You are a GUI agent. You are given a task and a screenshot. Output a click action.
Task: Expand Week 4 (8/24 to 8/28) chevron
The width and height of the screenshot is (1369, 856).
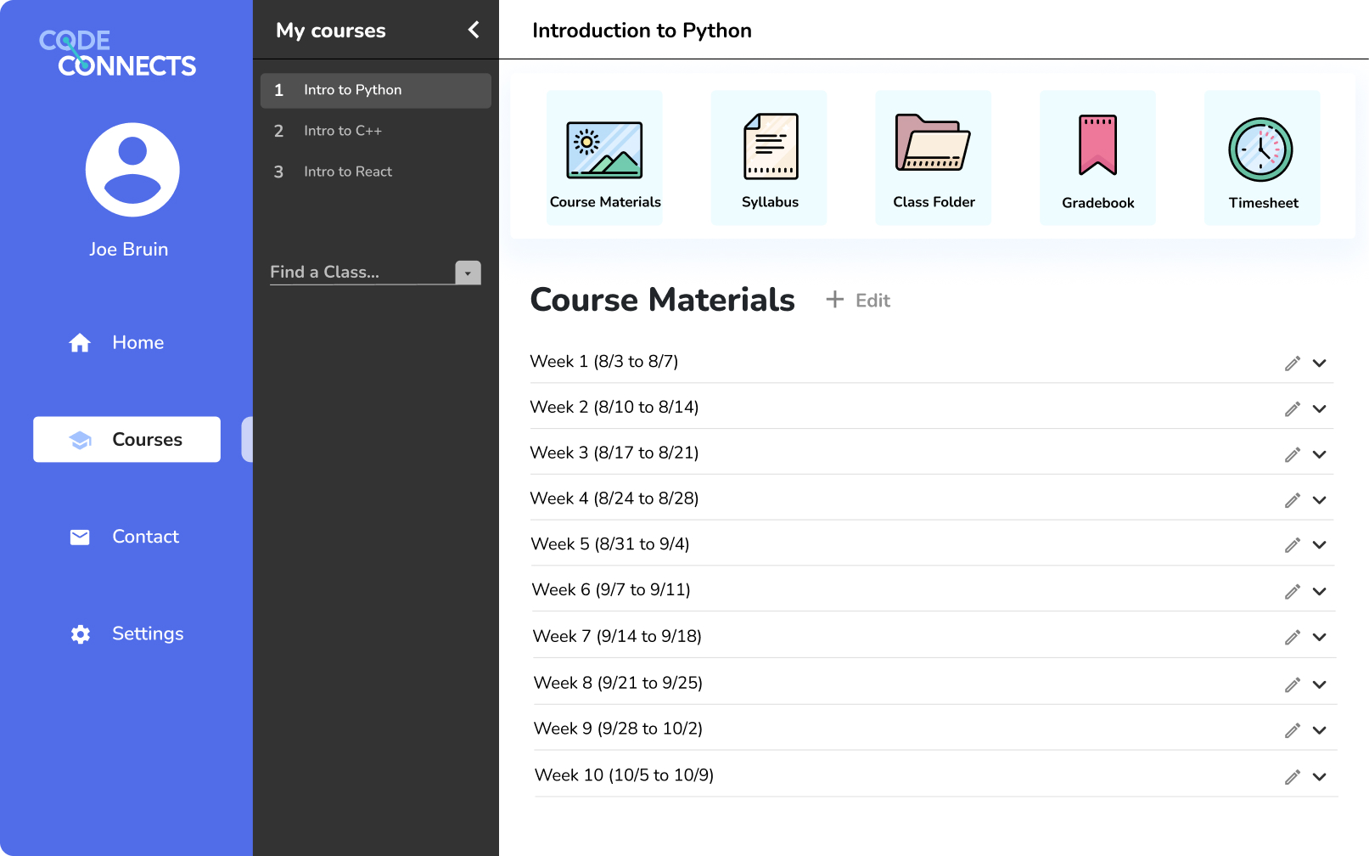click(1320, 501)
